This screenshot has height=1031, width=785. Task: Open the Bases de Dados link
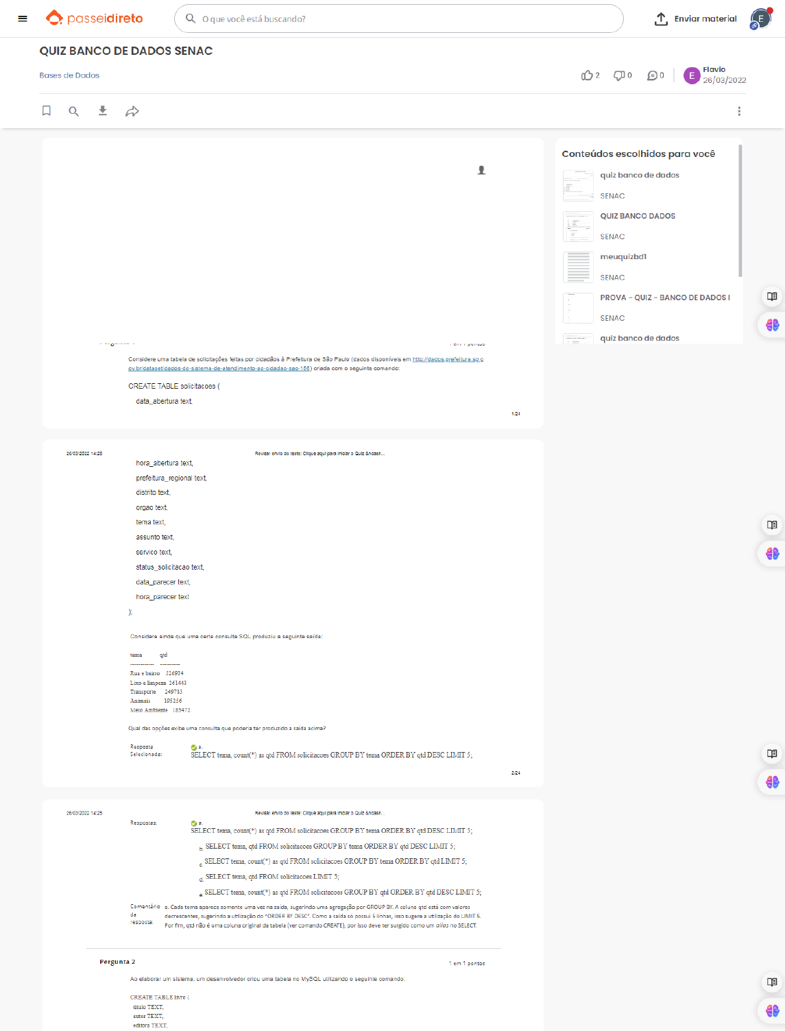[x=69, y=75]
